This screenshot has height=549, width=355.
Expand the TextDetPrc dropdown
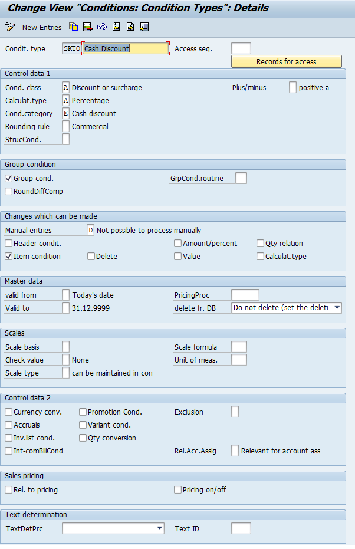pos(160,529)
